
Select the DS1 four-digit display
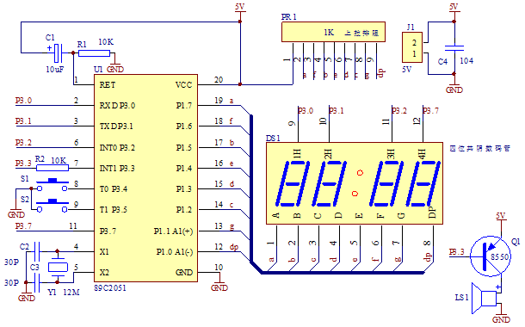click(355, 183)
